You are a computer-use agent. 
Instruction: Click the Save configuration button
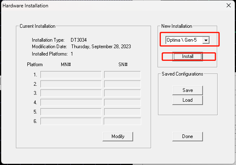(x=187, y=90)
